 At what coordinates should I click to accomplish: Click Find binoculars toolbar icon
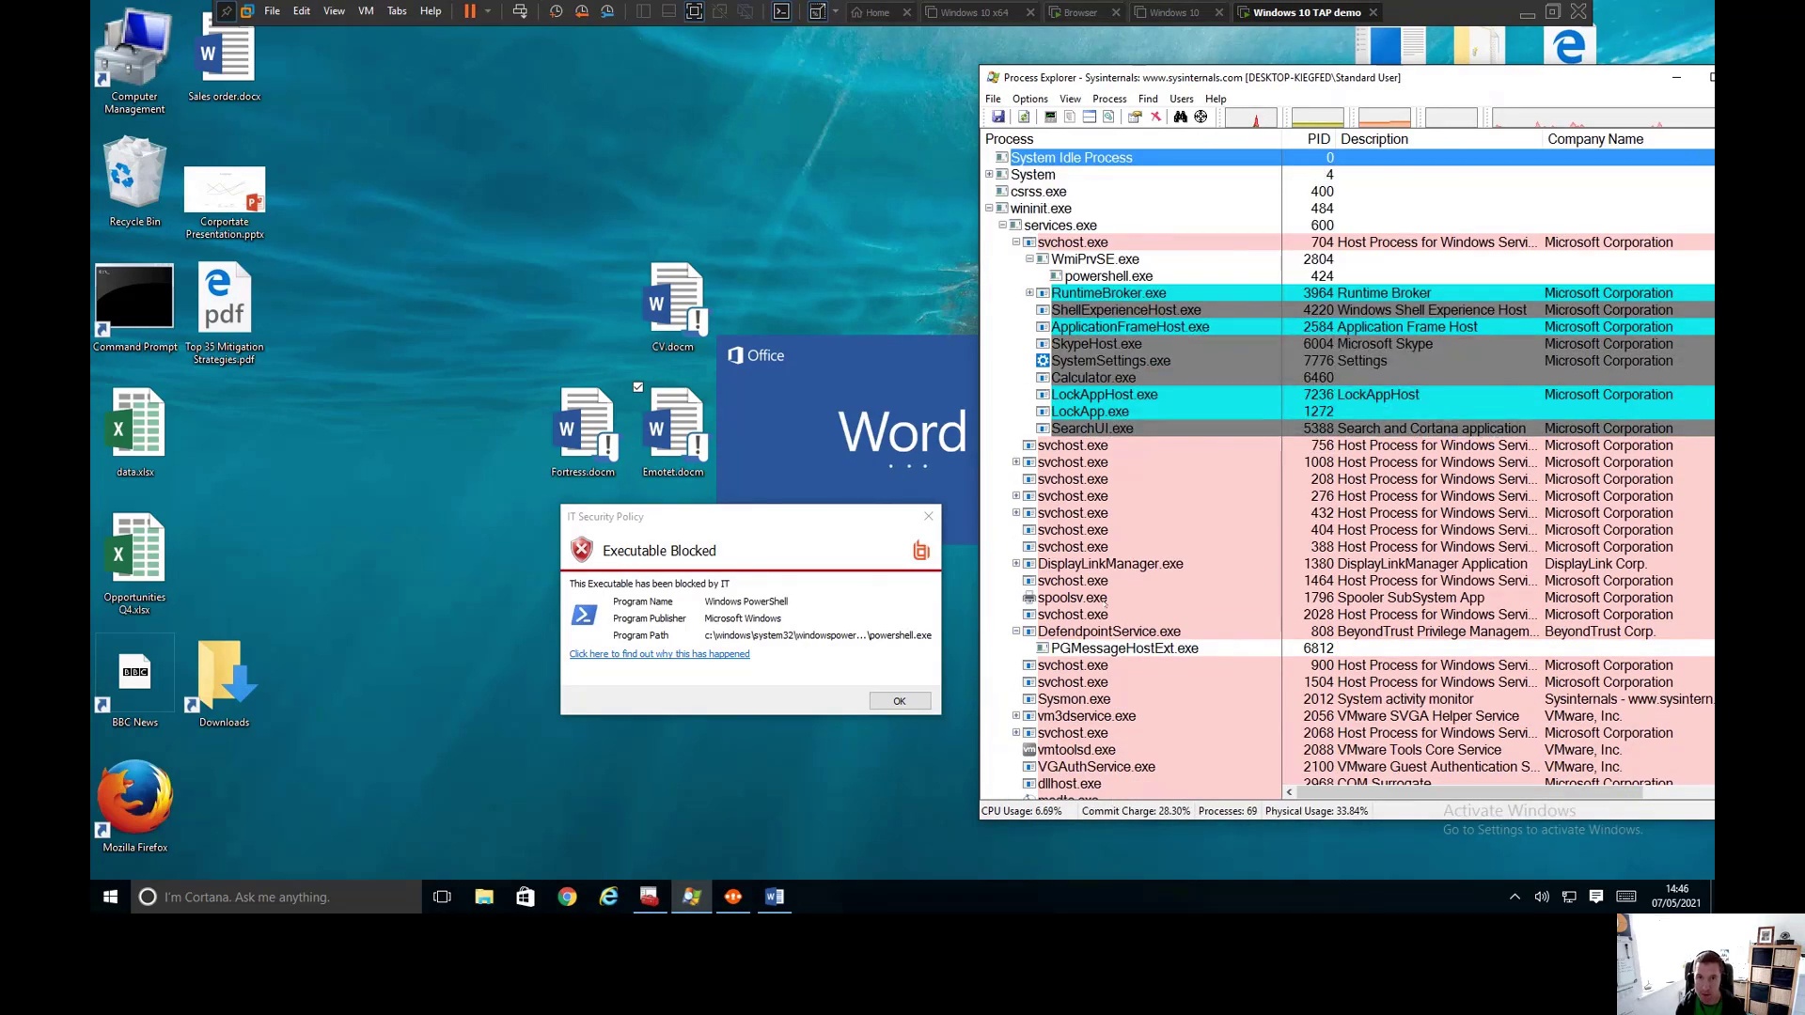tap(1180, 117)
